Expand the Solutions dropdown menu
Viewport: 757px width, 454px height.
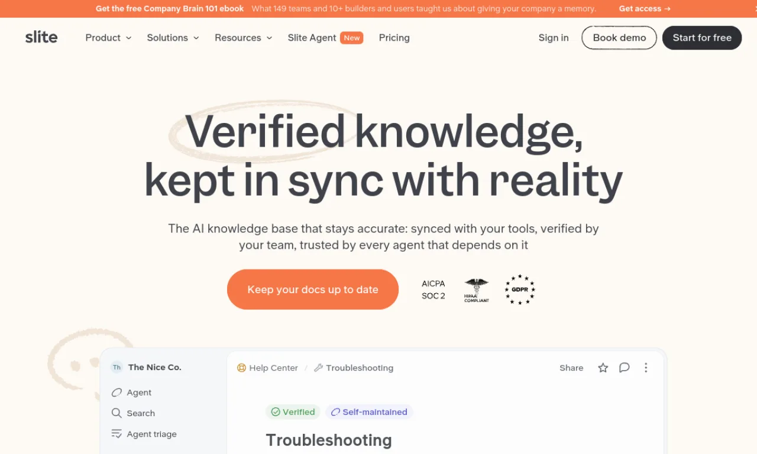[x=173, y=38]
